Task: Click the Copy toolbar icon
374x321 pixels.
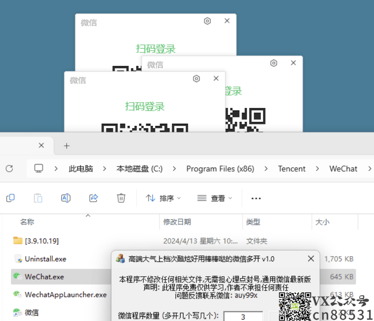Action: click(10, 198)
